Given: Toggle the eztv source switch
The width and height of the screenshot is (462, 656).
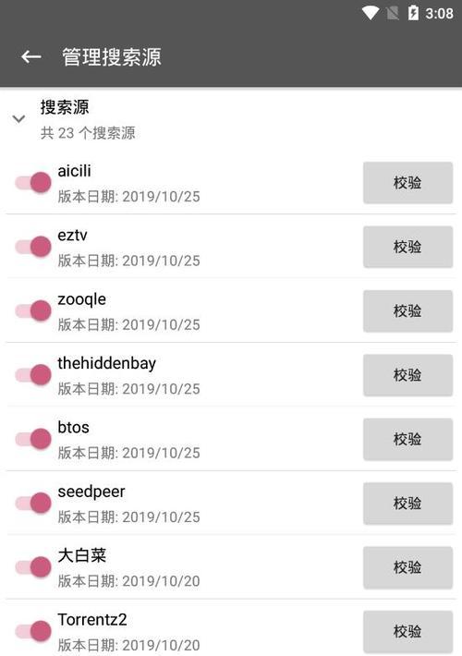Looking at the screenshot, I should (33, 247).
